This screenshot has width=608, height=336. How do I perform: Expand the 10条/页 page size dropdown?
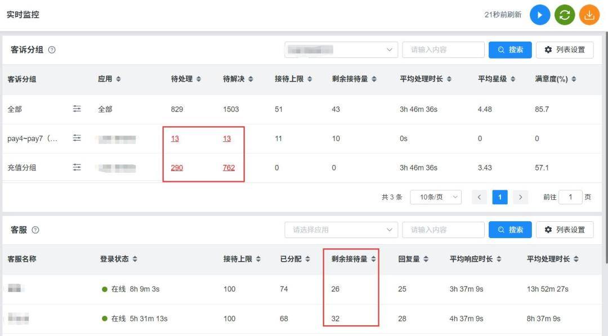(436, 197)
